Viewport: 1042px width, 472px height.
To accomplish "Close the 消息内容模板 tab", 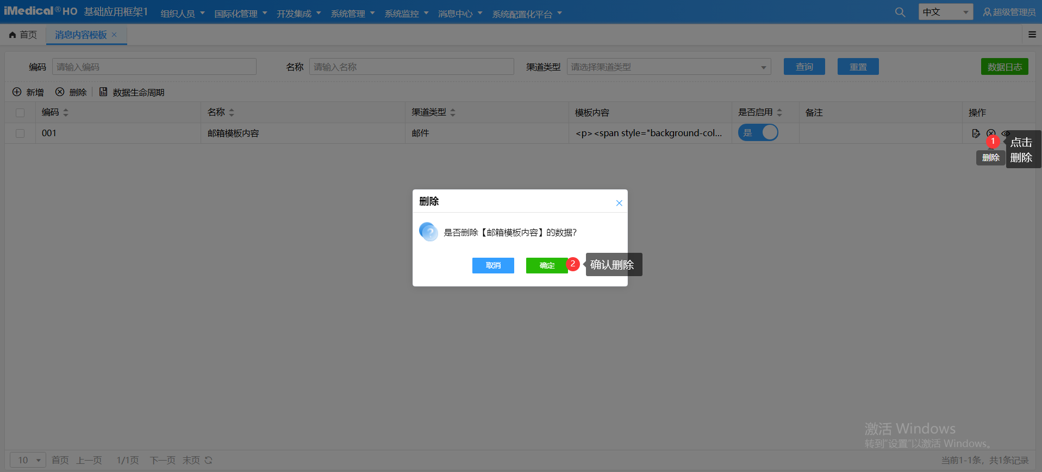I will click(x=114, y=35).
